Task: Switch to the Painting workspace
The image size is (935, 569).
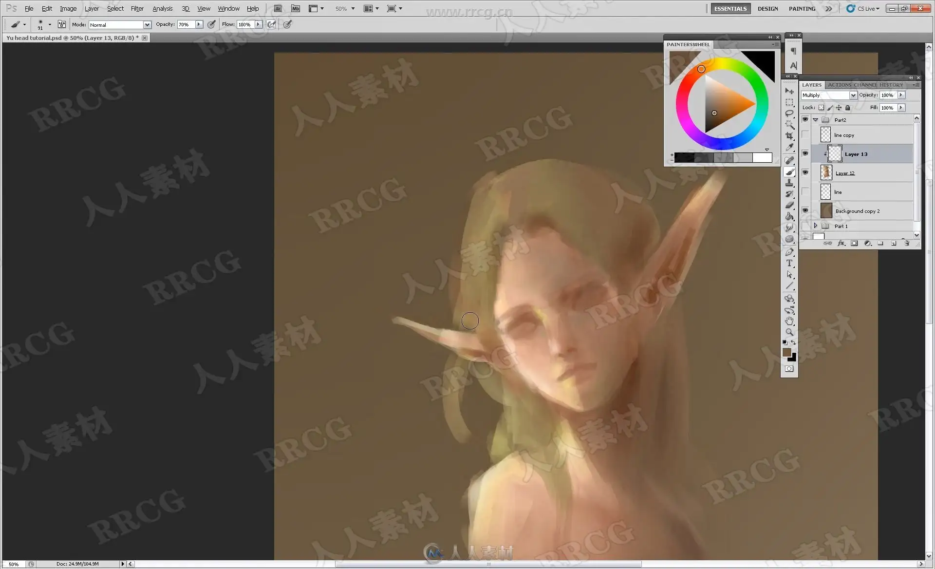Action: tap(802, 8)
